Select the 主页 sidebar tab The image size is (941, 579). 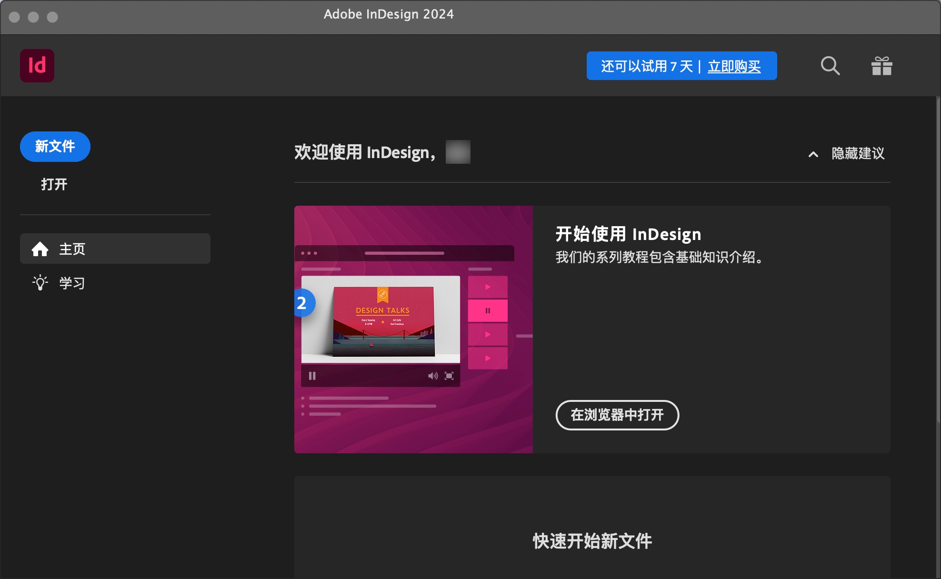[x=115, y=249]
